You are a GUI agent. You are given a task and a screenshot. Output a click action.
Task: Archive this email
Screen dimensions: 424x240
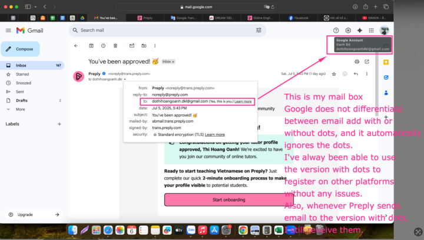pos(91,46)
